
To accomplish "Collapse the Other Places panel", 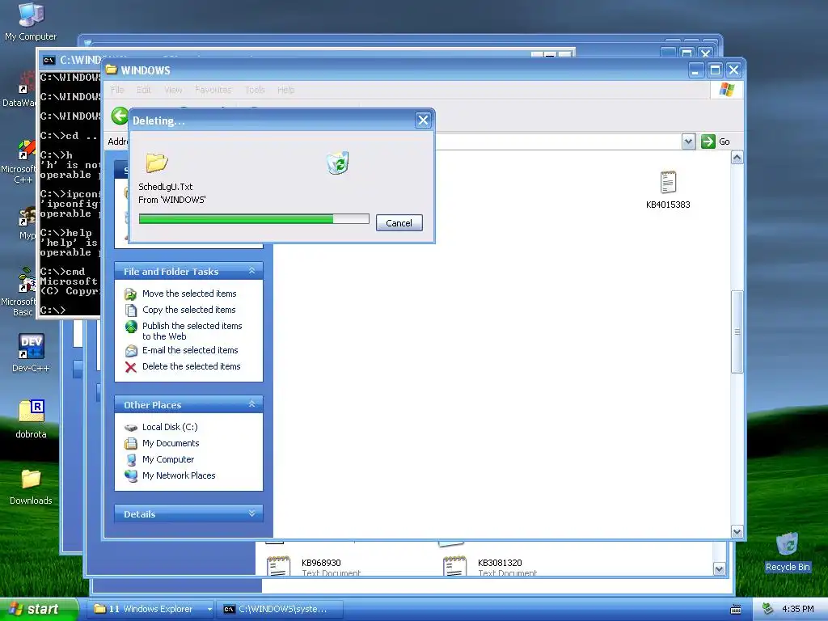I will 252,404.
